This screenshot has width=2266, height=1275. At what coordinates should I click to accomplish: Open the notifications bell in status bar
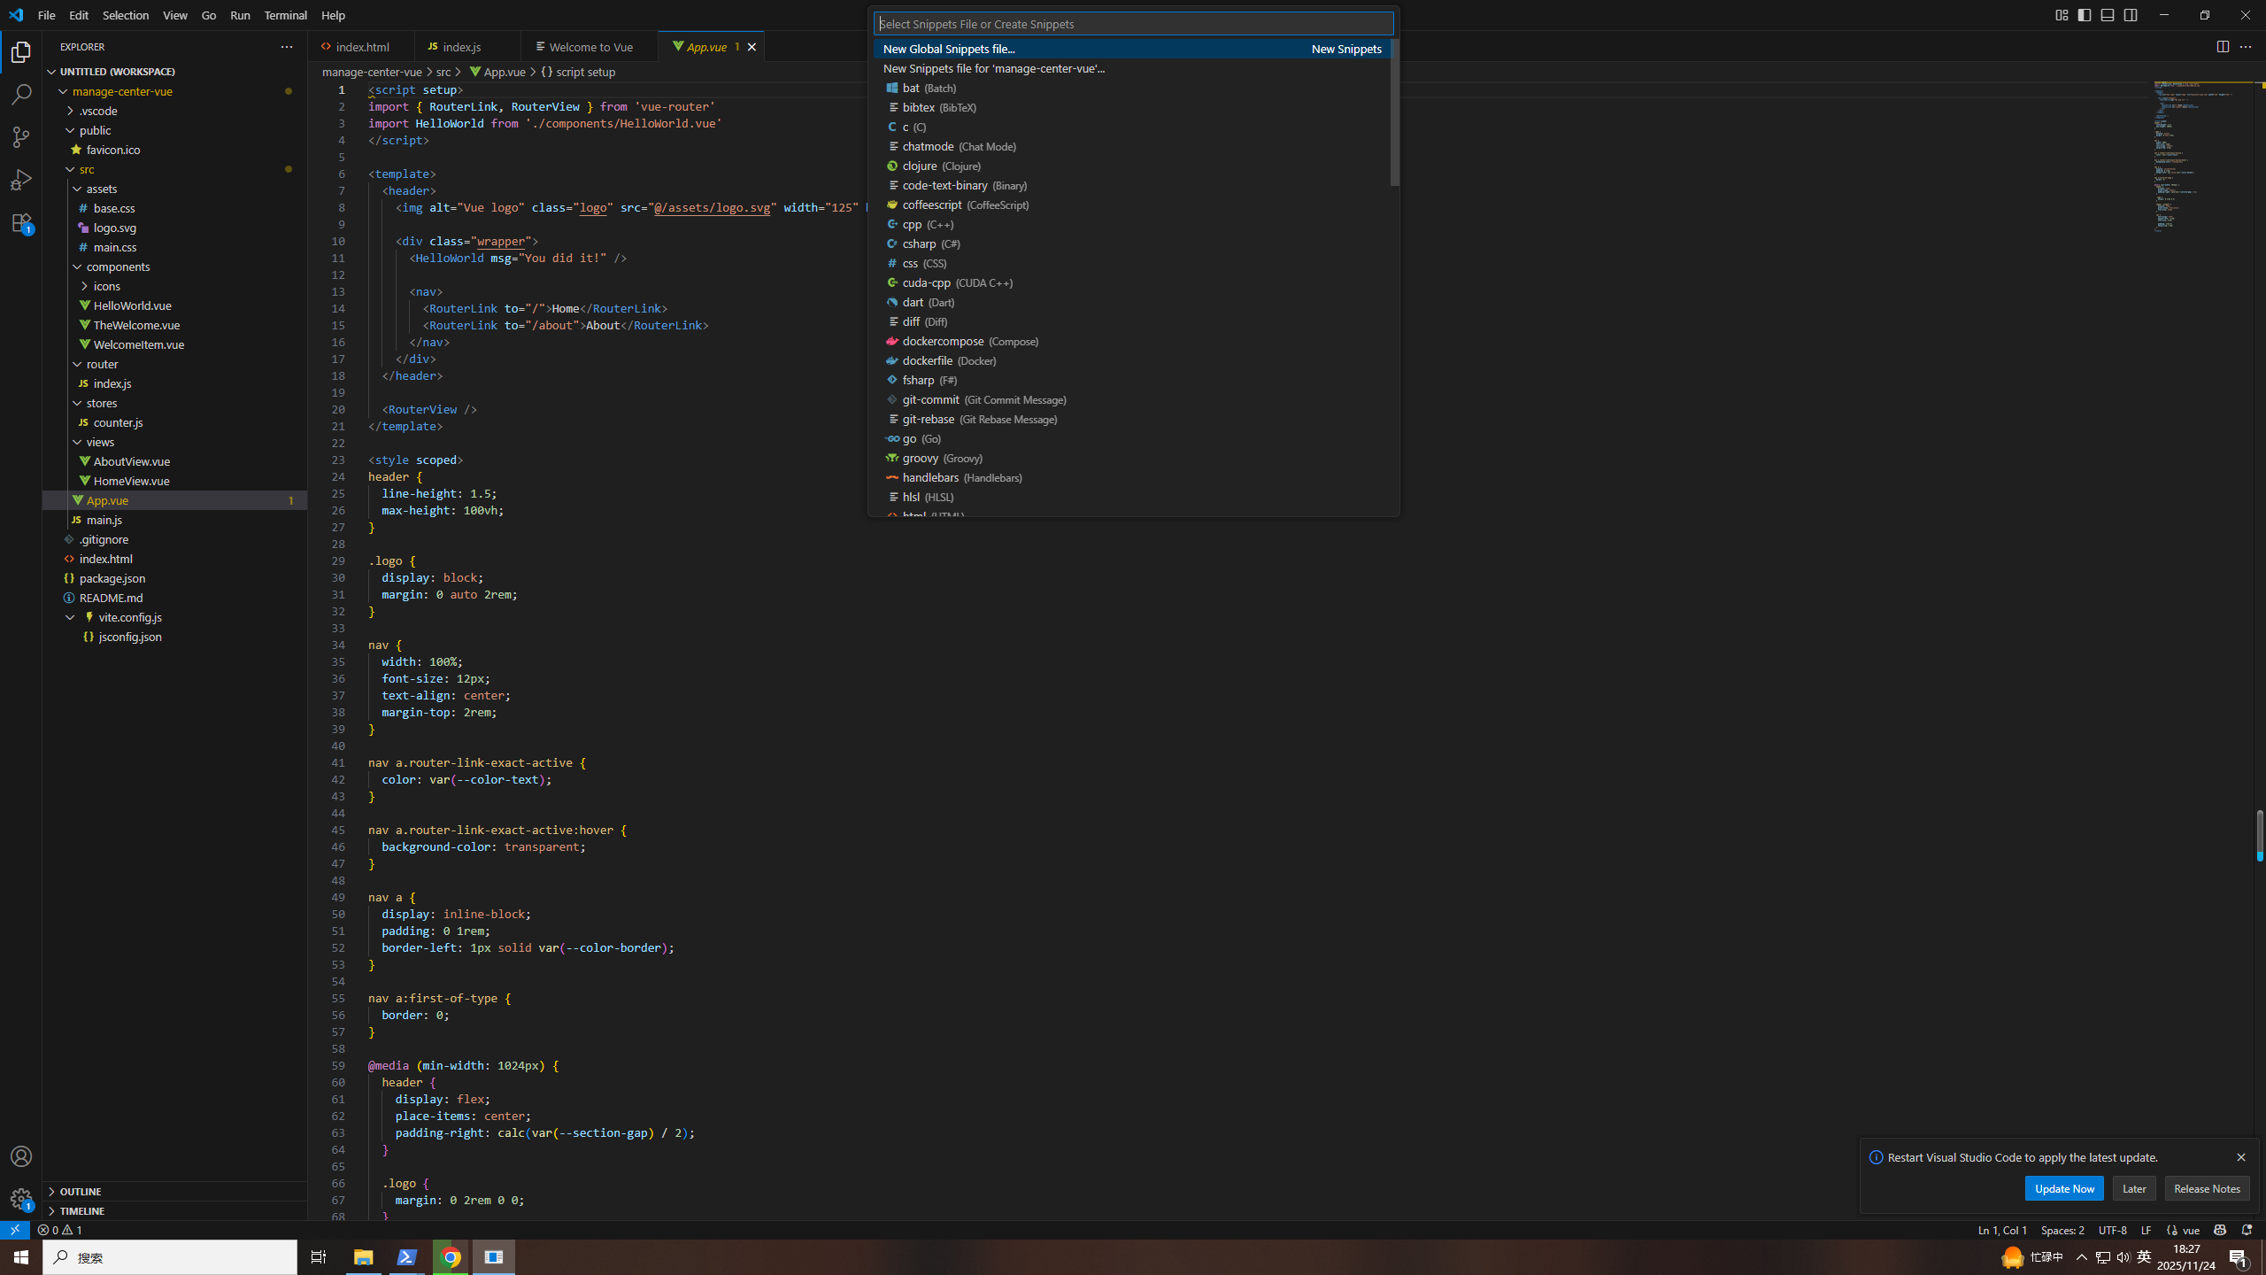2246,1230
